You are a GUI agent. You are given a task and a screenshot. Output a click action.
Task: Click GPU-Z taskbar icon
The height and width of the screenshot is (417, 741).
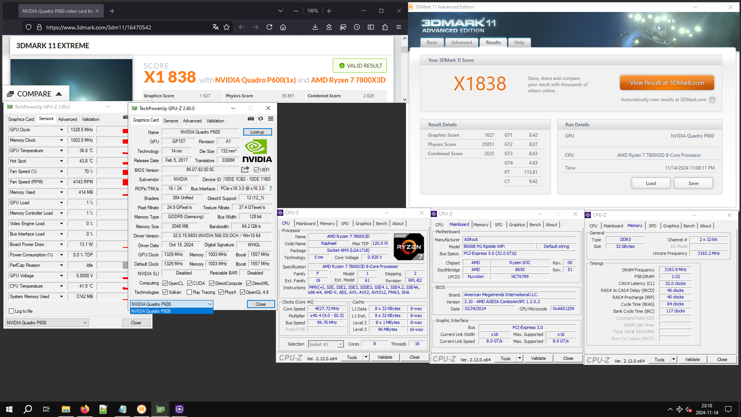(161, 409)
